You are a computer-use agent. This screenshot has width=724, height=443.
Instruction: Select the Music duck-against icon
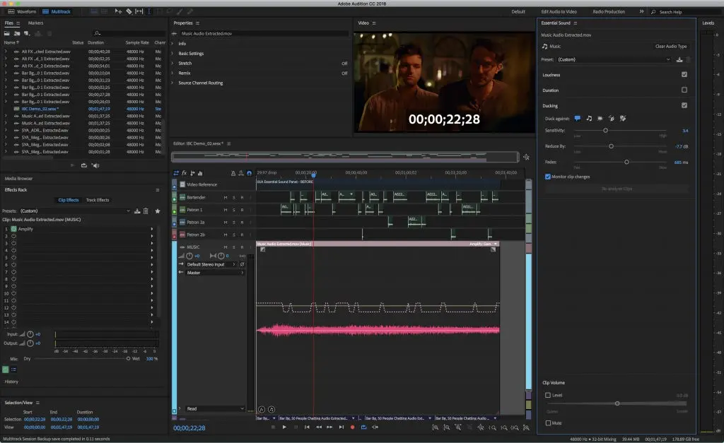tap(590, 119)
